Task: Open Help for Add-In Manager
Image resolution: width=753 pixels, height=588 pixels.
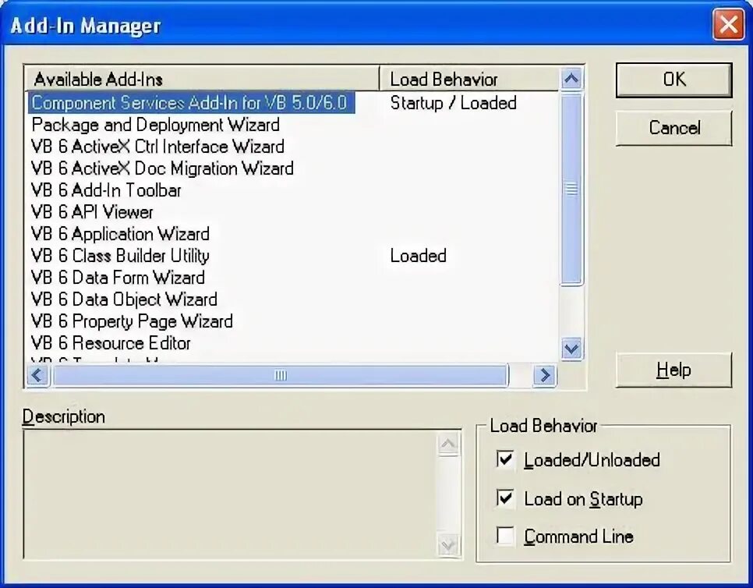Action: point(673,370)
